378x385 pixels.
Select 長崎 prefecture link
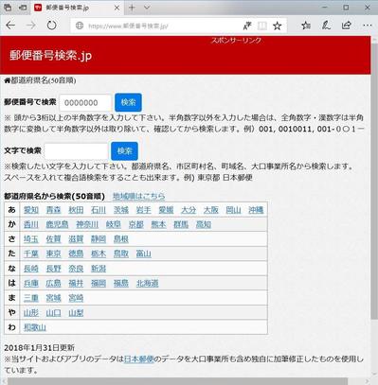(x=31, y=269)
